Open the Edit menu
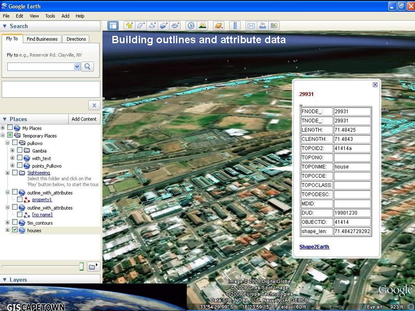Screen dimensions: 415x311 [x=19, y=16]
